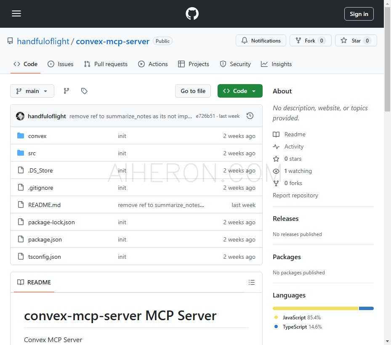This screenshot has height=345, width=391.
Task: Open the convex-mcp-server repository link
Action: tap(112, 41)
